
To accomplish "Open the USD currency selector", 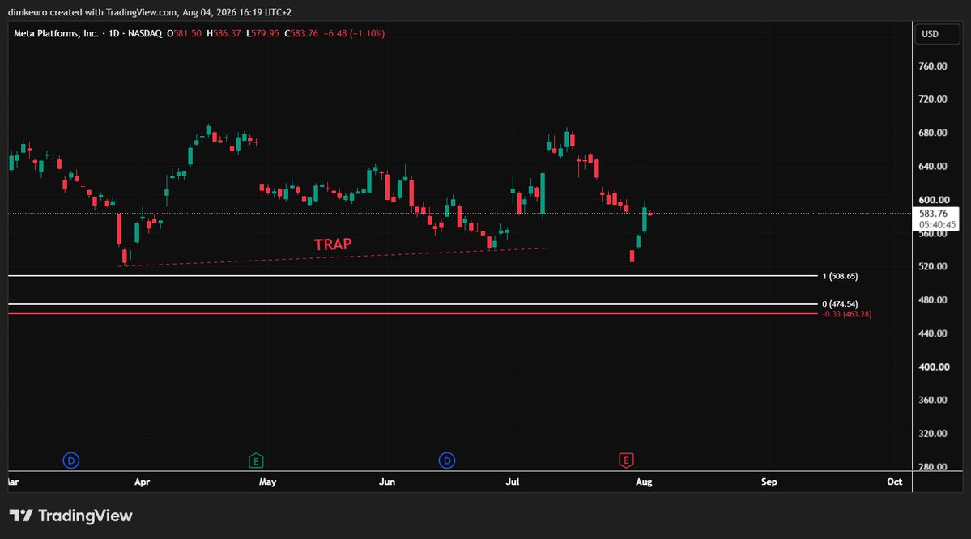I will point(937,34).
